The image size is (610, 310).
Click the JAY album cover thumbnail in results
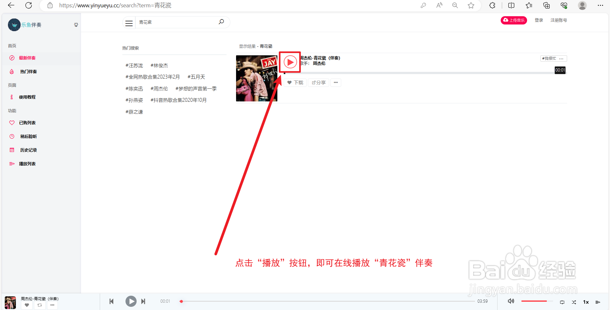click(x=257, y=78)
